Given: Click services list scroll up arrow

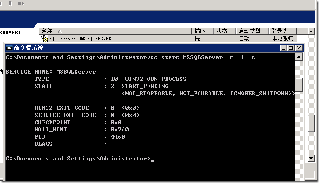Looking at the screenshot, I should point(311,31).
